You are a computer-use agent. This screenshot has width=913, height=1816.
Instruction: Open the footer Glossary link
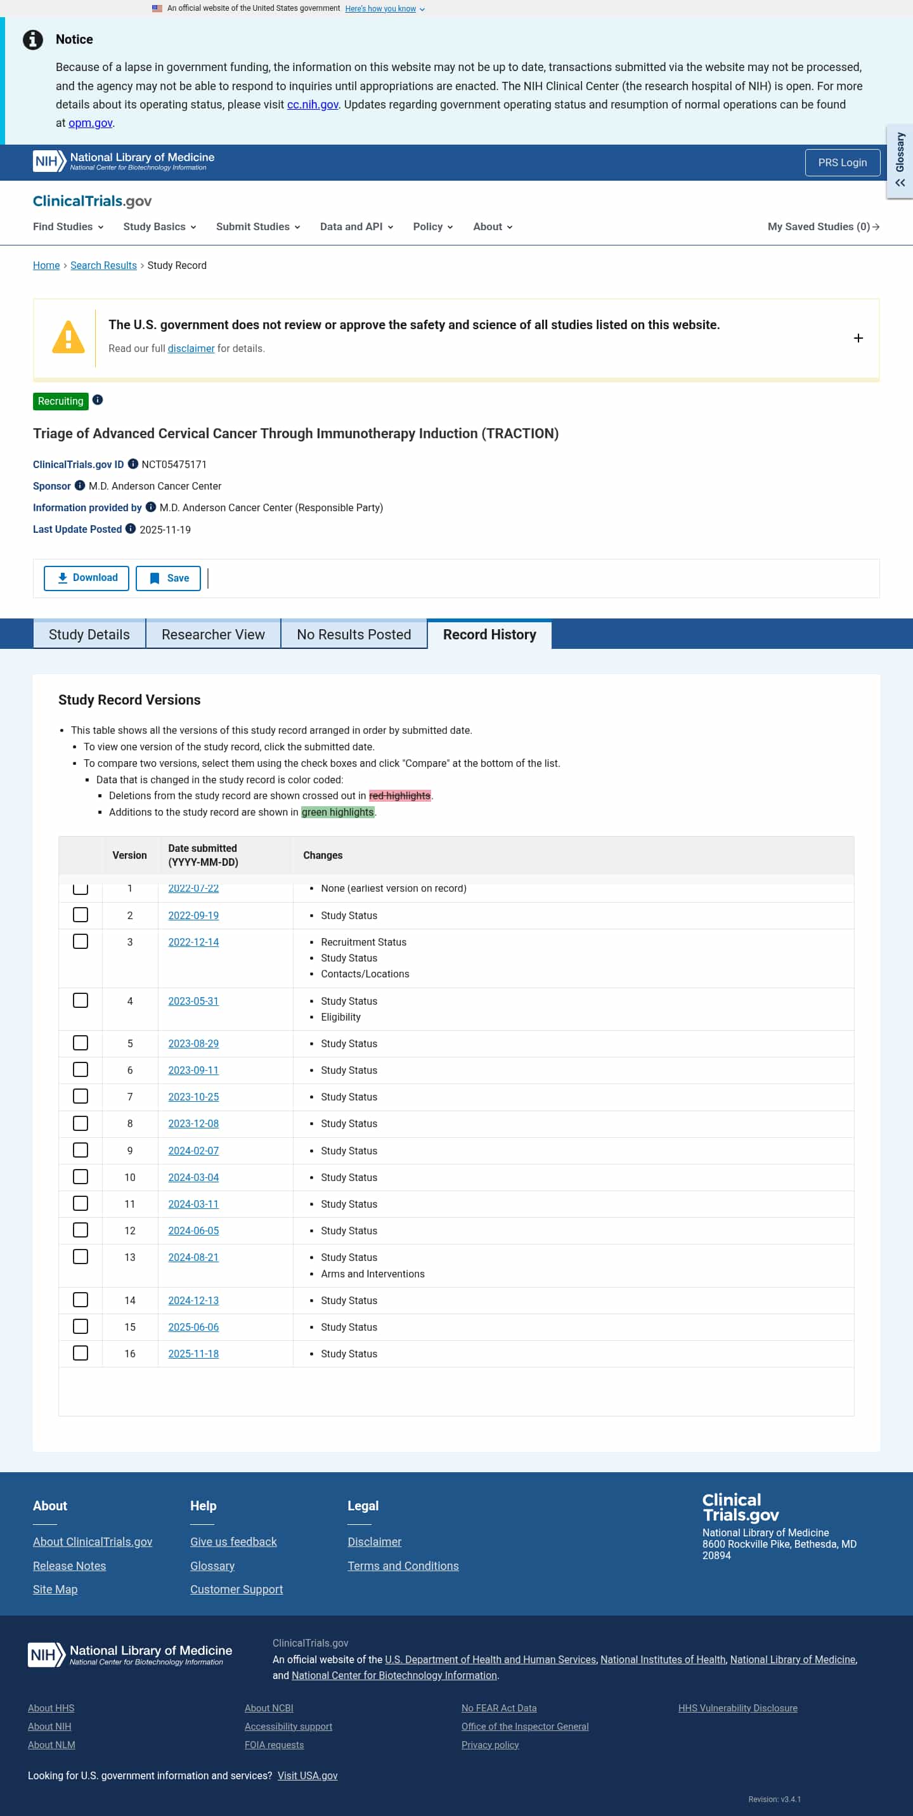[x=213, y=1565]
